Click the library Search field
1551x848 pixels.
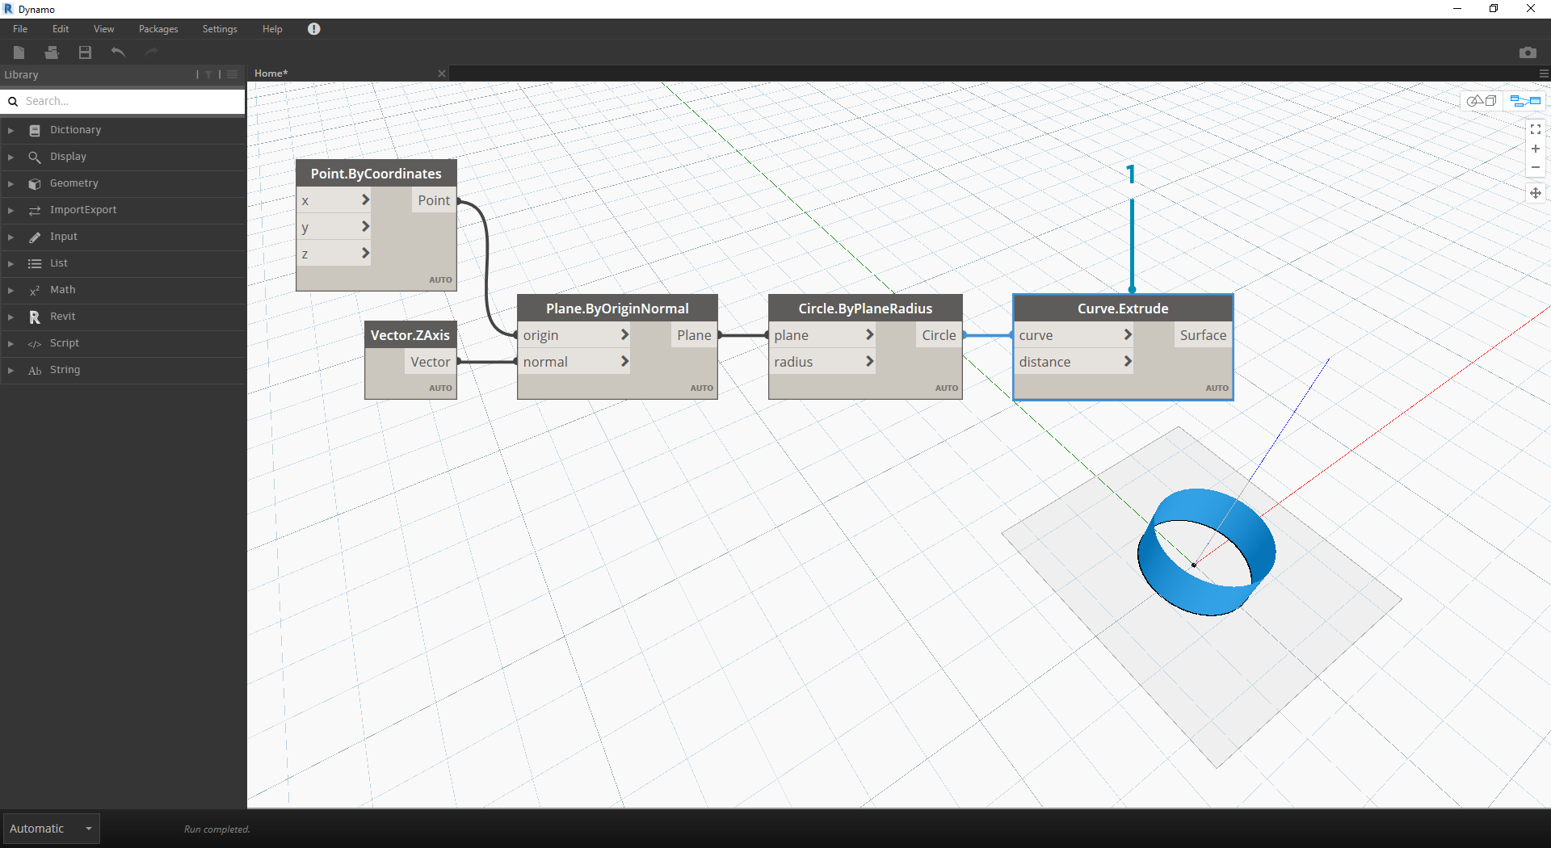pos(129,101)
